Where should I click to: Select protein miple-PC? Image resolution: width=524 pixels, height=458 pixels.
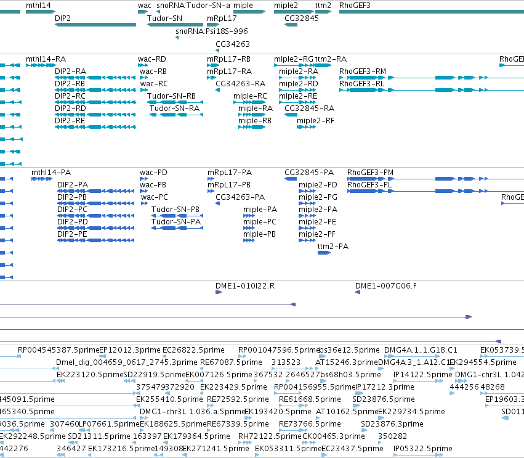coord(249,228)
